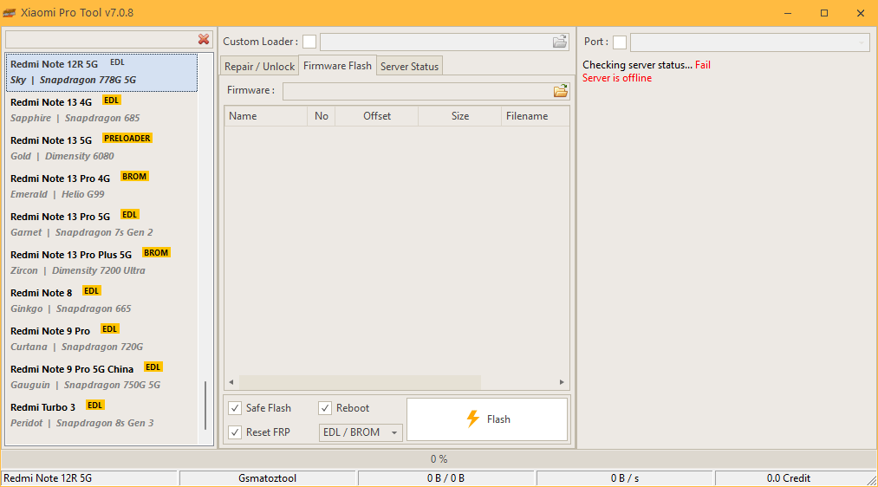Open firmware folder browse icon
Viewport: 878px width, 487px height.
pos(560,91)
